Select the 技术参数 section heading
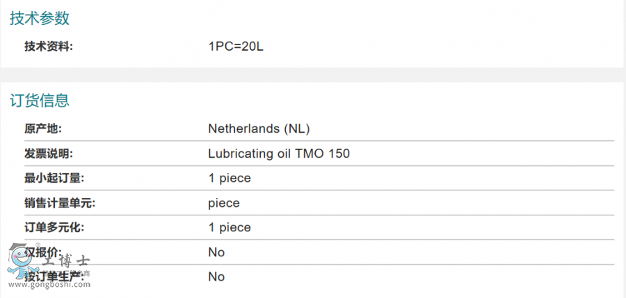Viewport: 626px width, 298px height. click(40, 19)
